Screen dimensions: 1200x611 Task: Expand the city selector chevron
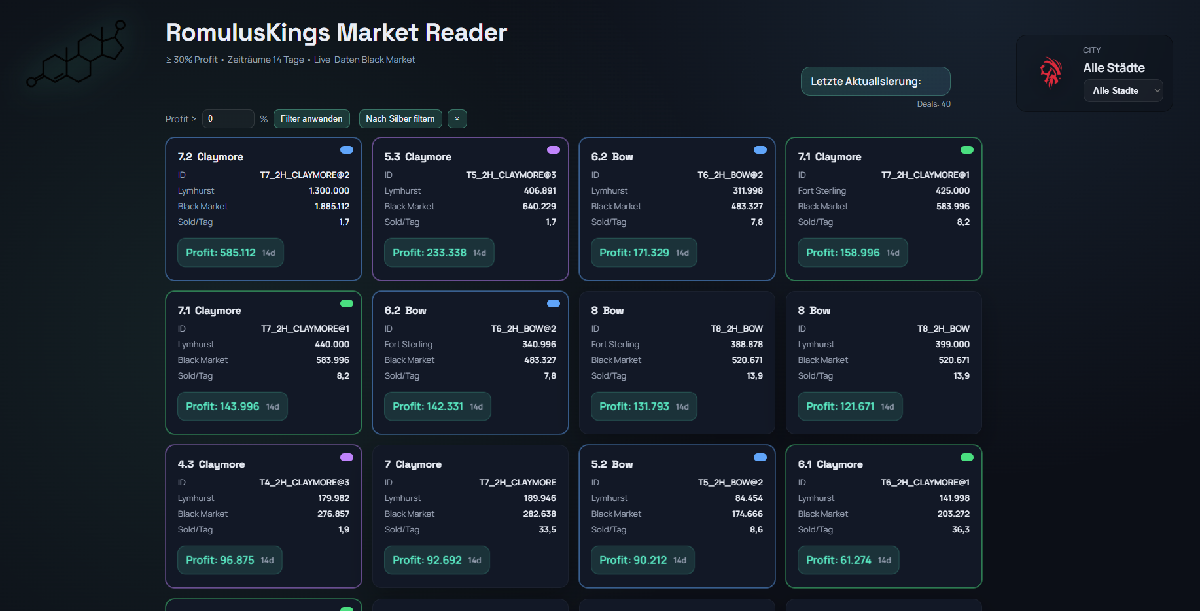[x=1157, y=90]
